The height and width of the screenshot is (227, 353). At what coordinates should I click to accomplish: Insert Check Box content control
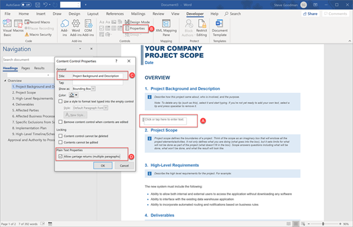coord(101,28)
